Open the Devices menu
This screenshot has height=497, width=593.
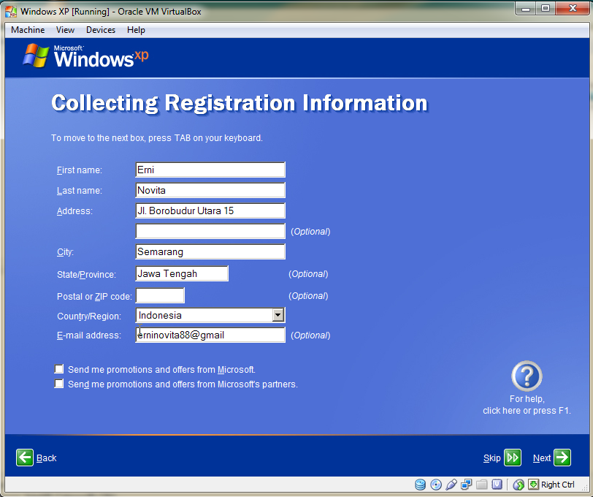pyautogui.click(x=101, y=30)
